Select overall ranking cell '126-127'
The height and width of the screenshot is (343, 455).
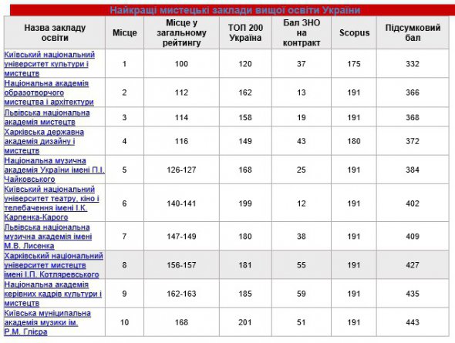pyautogui.click(x=181, y=170)
